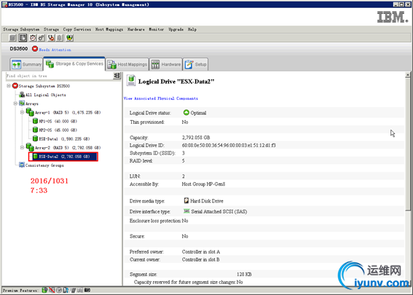
Task: Click premium feature icon with red slash
Action: 52,290
